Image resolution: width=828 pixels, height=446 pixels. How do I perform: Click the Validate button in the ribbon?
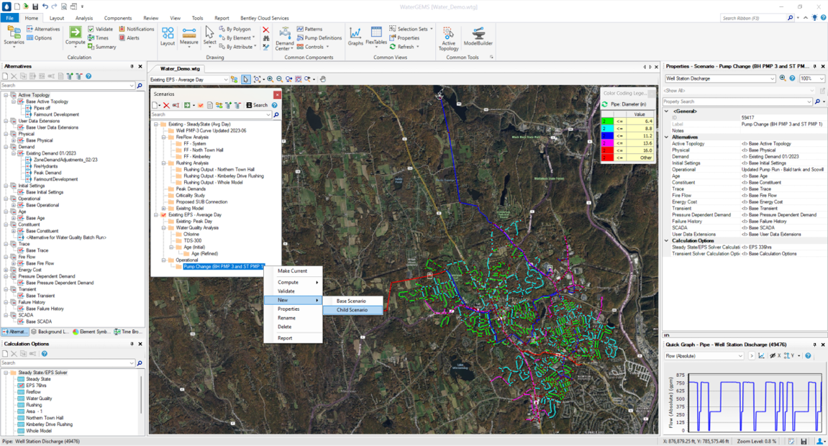click(102, 29)
